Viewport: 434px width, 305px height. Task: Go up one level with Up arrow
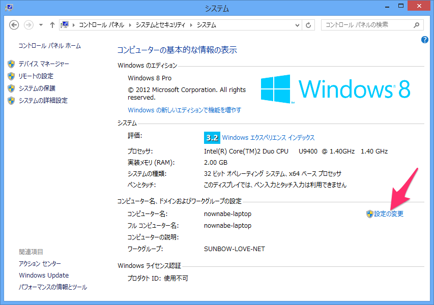(52, 25)
